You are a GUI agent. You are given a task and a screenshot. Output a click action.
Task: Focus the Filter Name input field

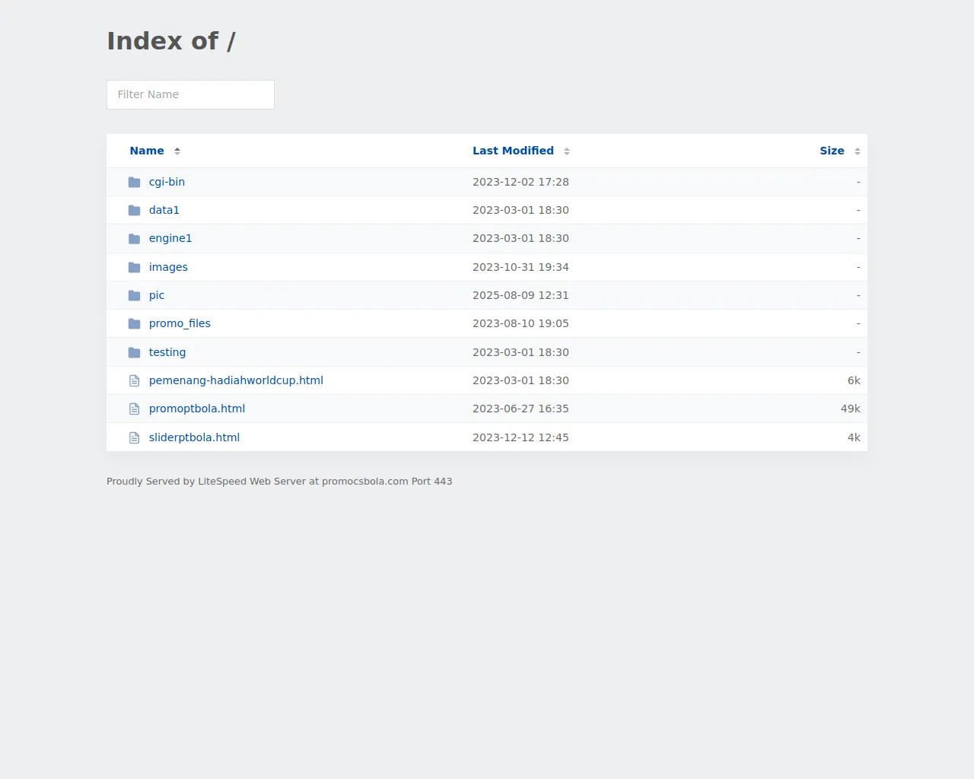click(x=190, y=94)
